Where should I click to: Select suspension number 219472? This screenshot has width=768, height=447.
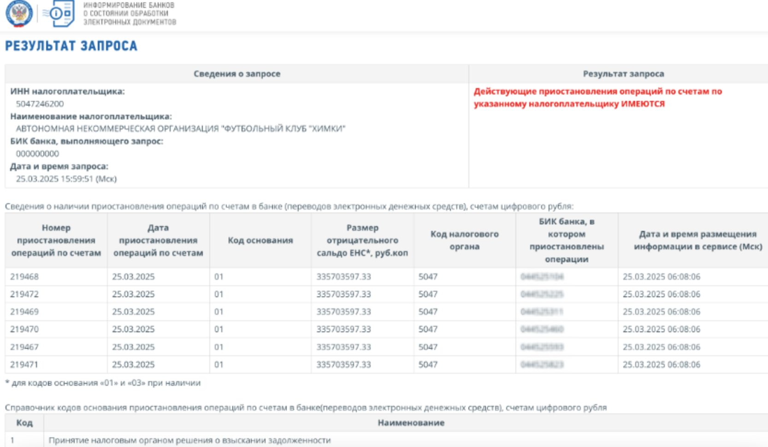click(x=24, y=294)
